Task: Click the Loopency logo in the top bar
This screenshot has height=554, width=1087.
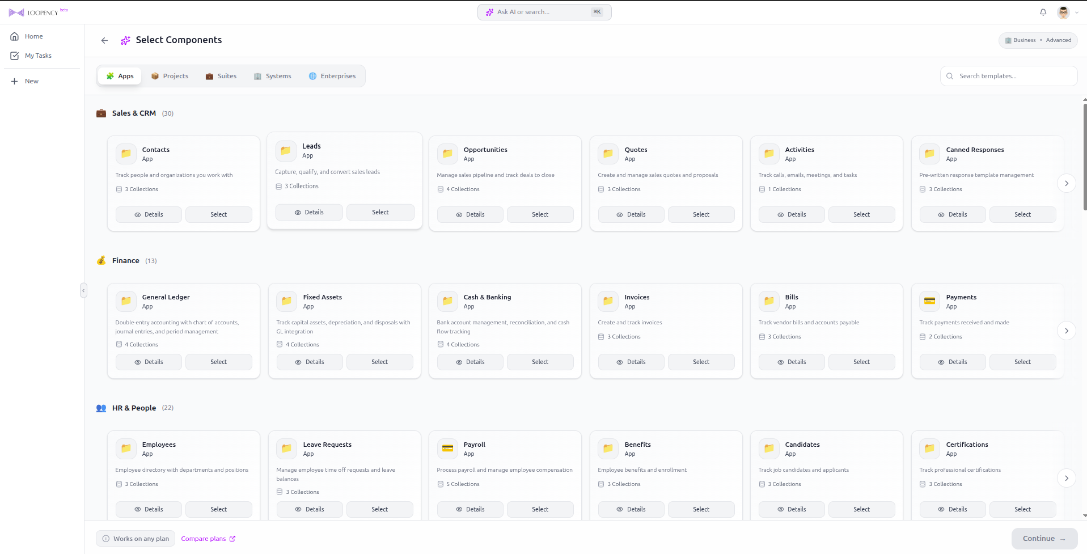Action: pyautogui.click(x=38, y=11)
